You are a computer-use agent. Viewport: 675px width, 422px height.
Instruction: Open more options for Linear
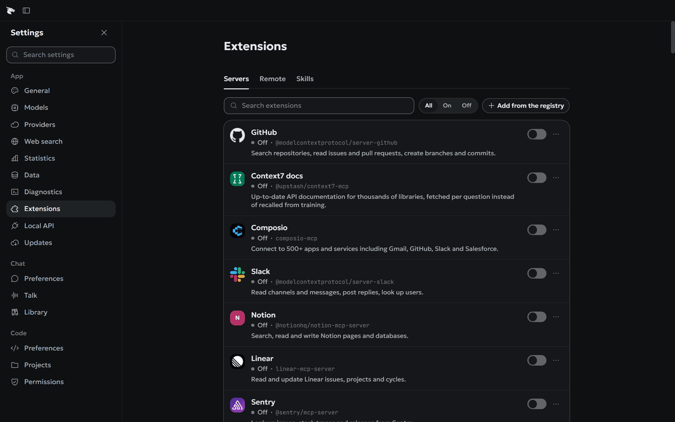pyautogui.click(x=556, y=360)
